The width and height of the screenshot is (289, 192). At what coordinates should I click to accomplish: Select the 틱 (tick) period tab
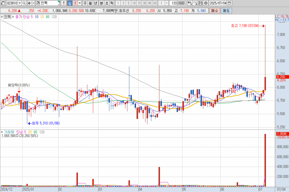point(112,3)
